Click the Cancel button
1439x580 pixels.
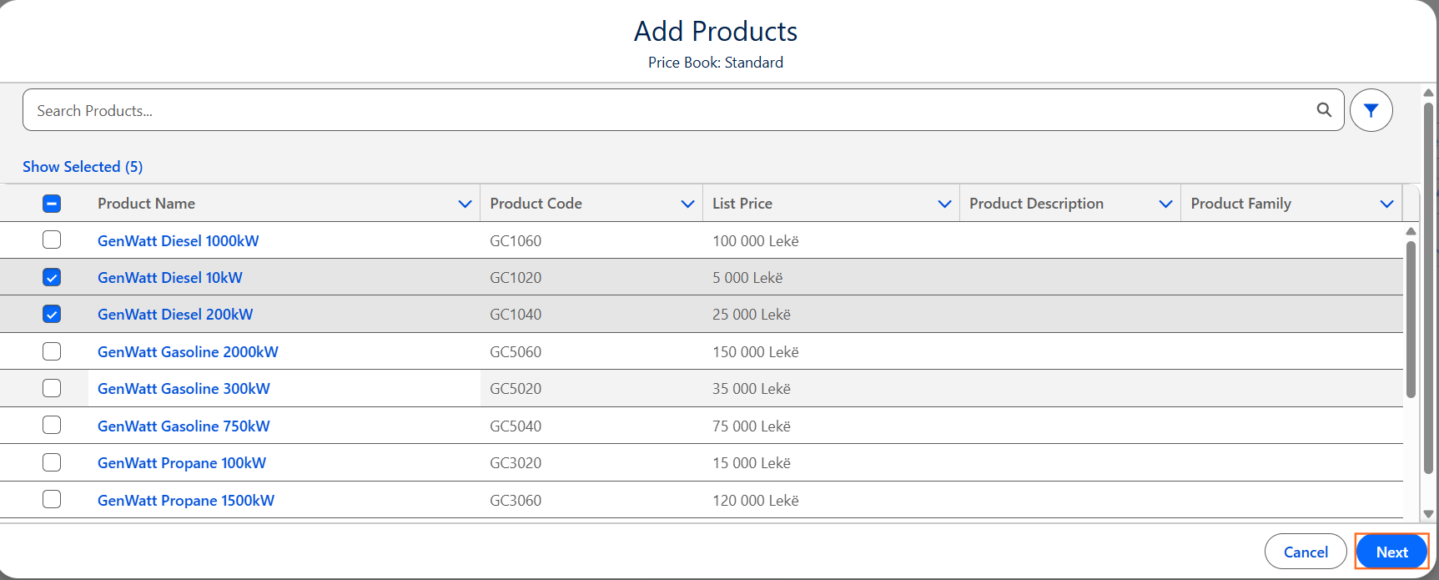(x=1306, y=552)
